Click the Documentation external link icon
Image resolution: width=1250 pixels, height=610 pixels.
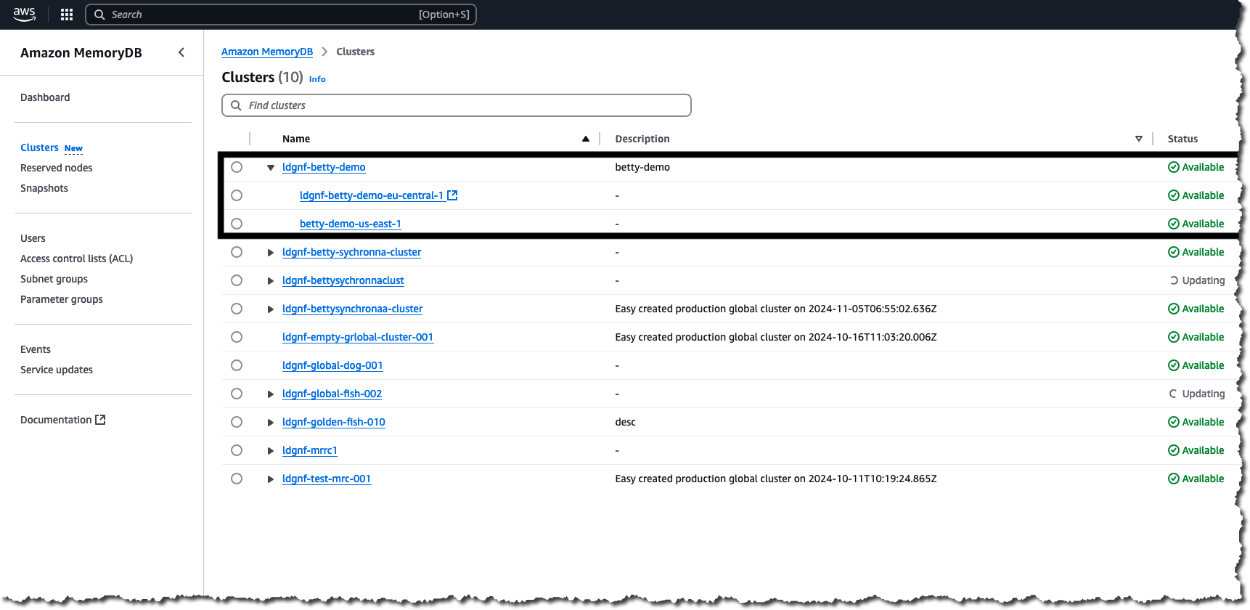[x=101, y=420]
